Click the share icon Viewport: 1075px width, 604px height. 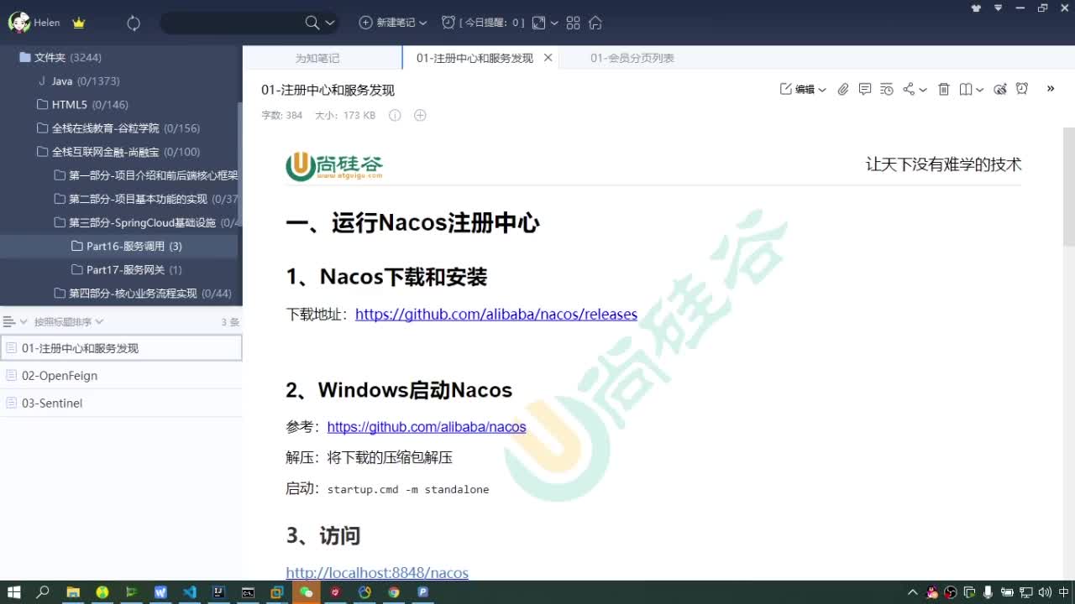pyautogui.click(x=909, y=89)
